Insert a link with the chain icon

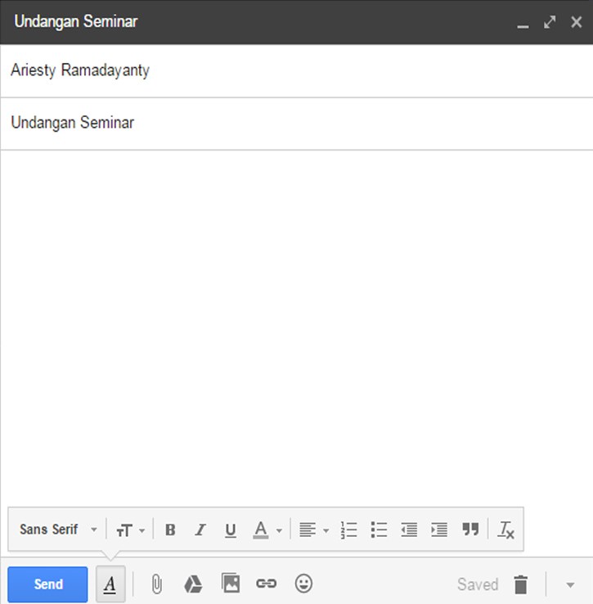point(266,584)
